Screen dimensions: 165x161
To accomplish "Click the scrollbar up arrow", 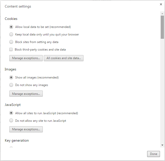I will (x=162, y=13).
